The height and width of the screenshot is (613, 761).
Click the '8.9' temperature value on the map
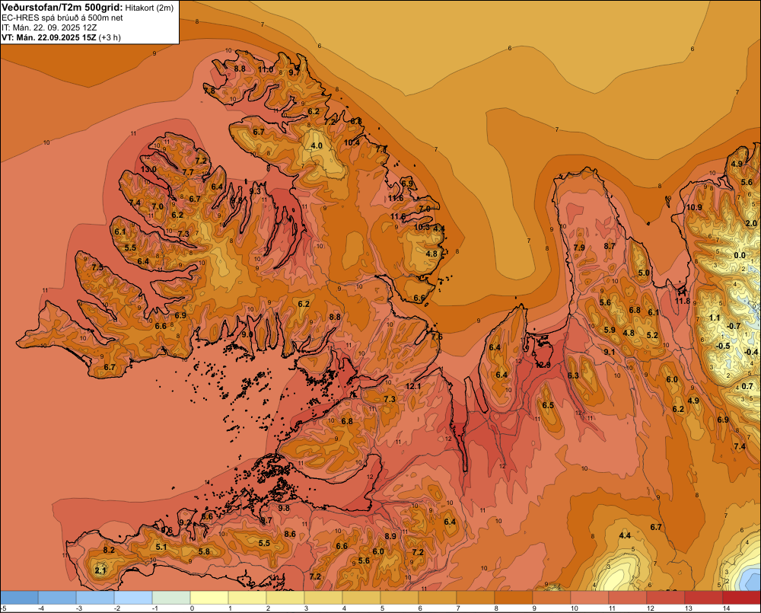point(390,536)
